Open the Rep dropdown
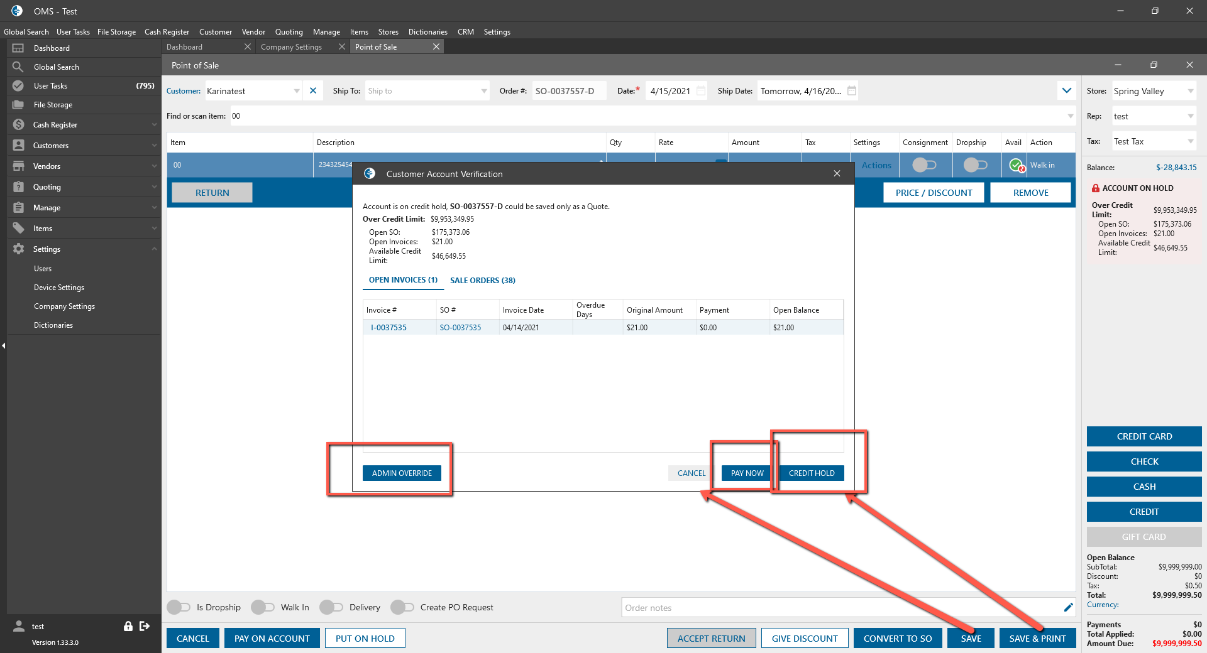This screenshot has height=653, width=1207. coord(1191,116)
